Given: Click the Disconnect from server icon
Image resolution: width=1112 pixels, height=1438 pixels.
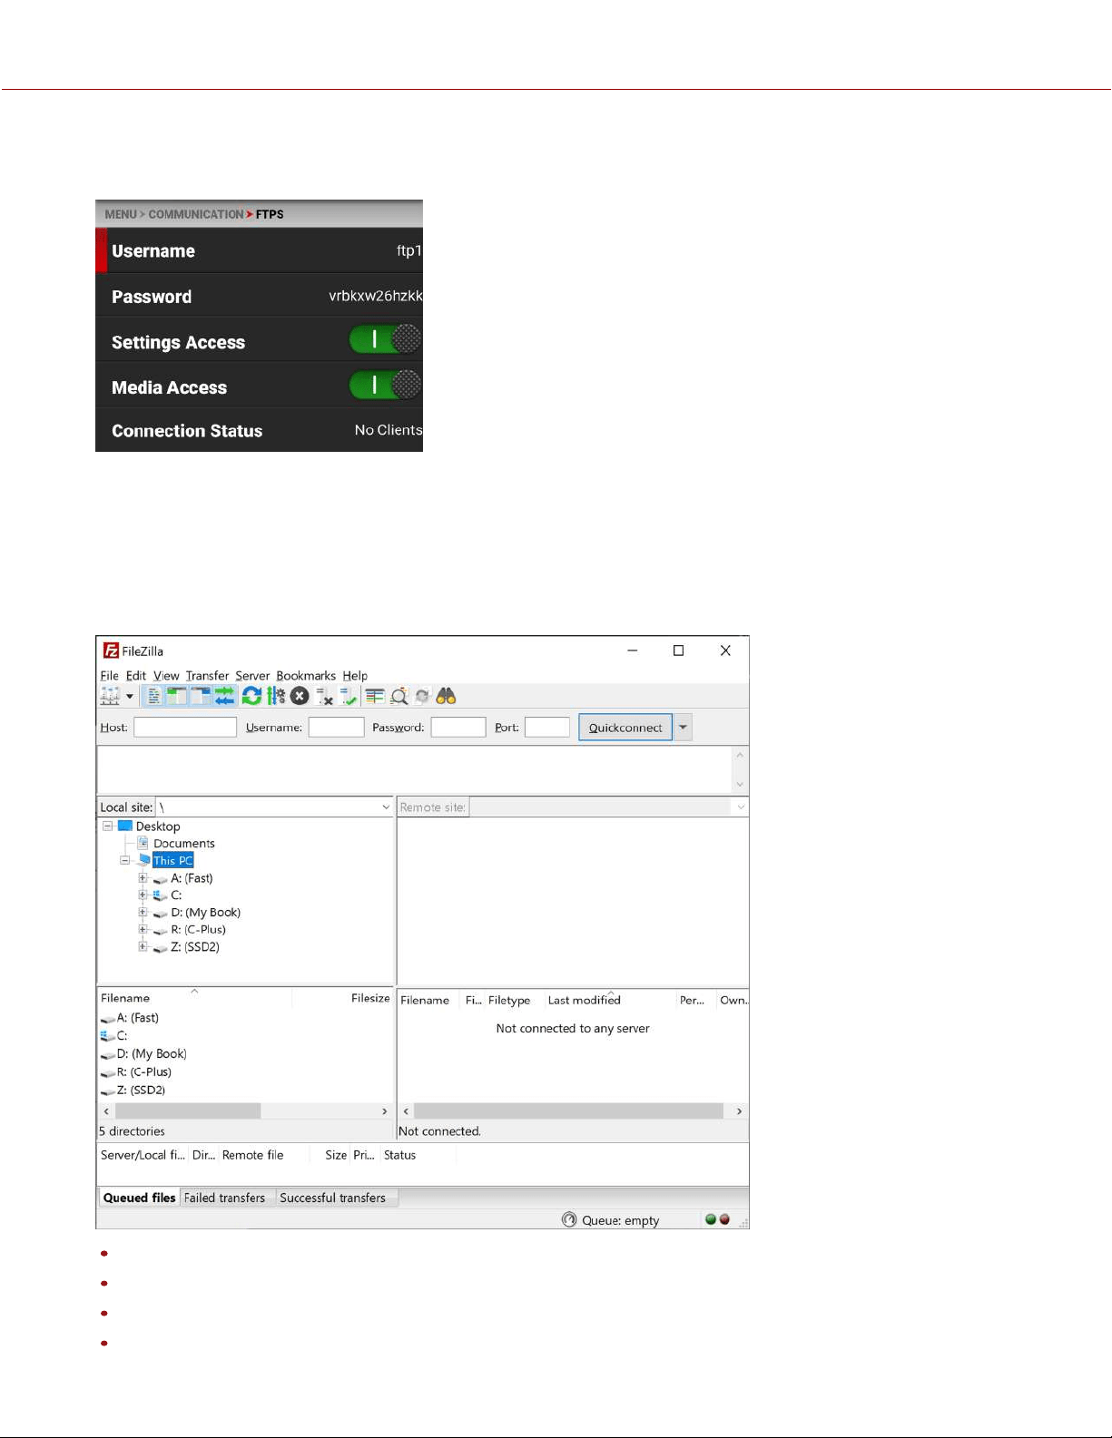Looking at the screenshot, I should 324,696.
